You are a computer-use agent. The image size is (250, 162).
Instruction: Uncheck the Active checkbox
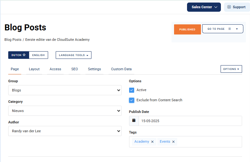pyautogui.click(x=132, y=90)
